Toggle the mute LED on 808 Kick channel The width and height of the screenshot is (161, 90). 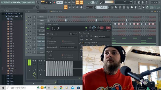[26, 17]
